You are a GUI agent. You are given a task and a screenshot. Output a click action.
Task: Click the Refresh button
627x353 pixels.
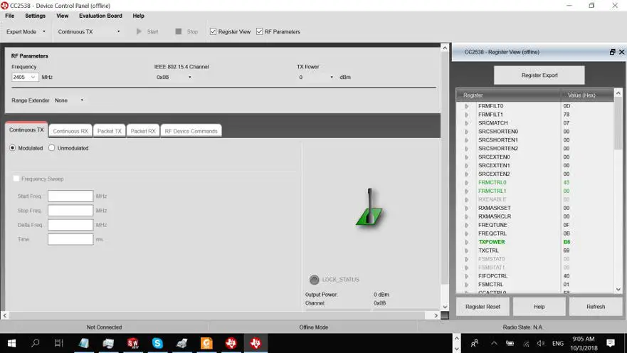tap(596, 307)
